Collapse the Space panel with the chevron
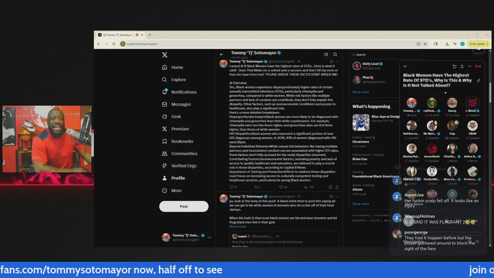The image size is (494, 278). (x=405, y=66)
